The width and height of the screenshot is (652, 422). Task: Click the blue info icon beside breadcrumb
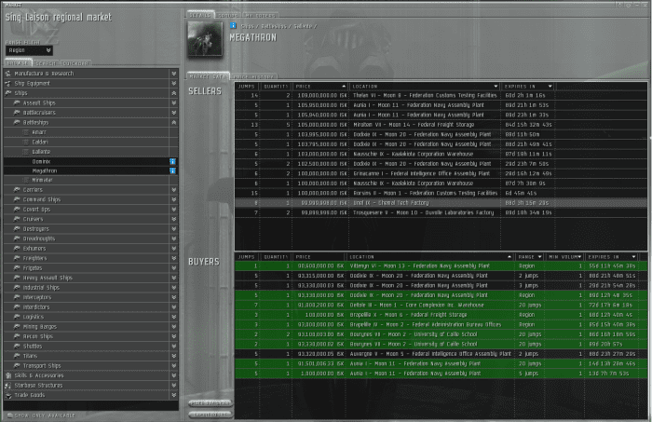pos(233,26)
